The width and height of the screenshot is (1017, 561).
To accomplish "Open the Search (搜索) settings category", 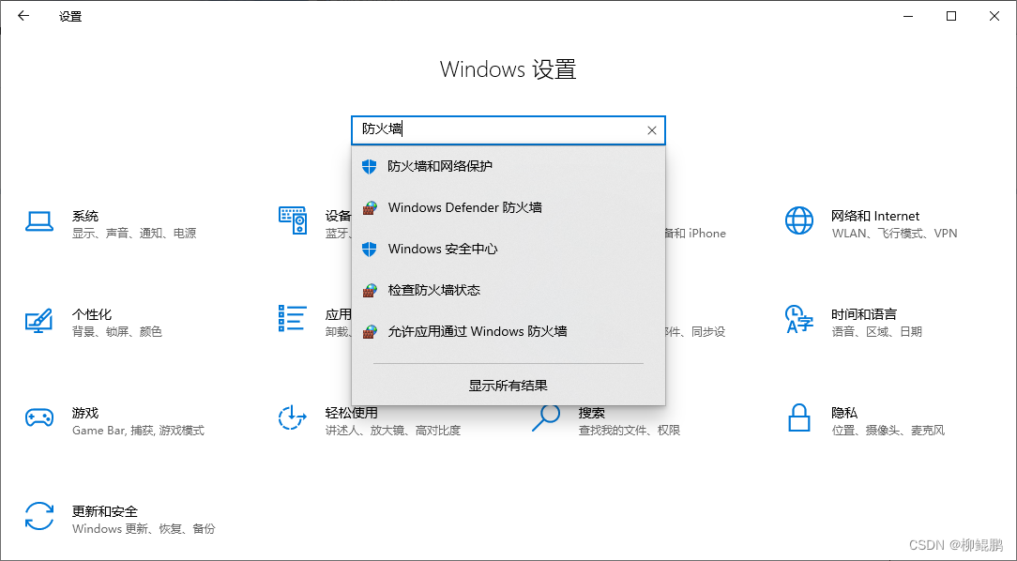I will tap(591, 413).
